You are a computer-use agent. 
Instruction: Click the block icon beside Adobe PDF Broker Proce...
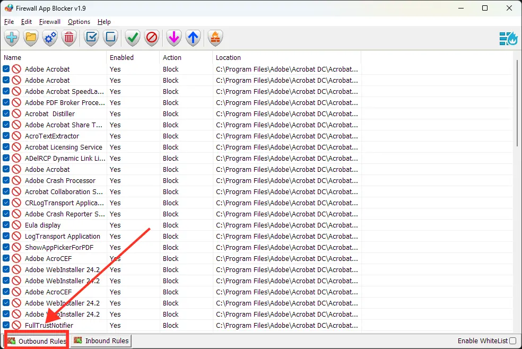click(16, 102)
